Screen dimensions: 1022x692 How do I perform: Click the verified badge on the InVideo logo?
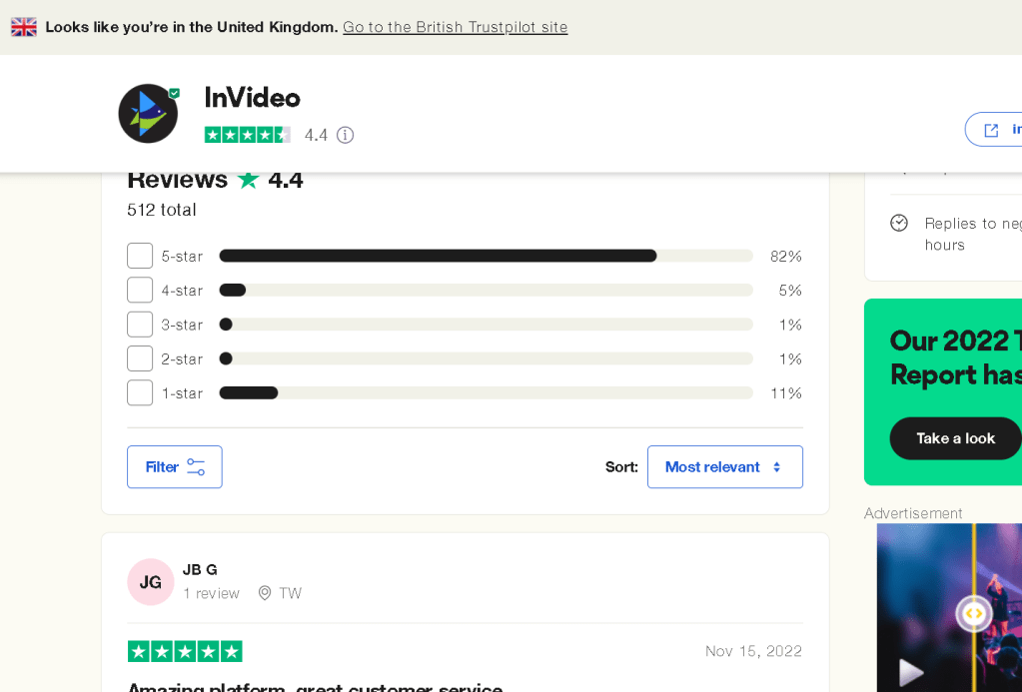coord(174,93)
